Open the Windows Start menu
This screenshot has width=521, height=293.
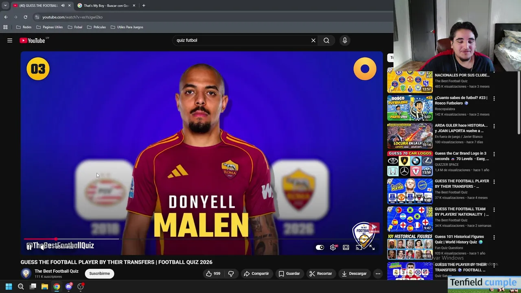9,286
